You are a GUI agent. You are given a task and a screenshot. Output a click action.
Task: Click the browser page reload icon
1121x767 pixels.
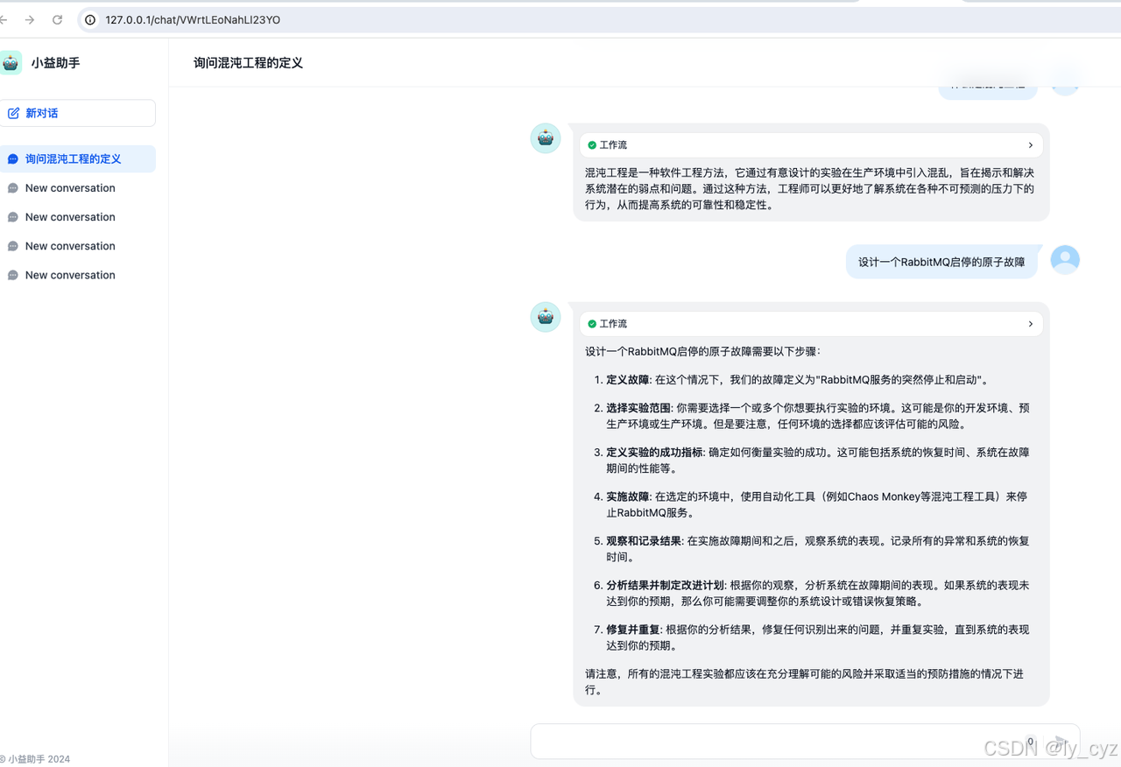(x=57, y=18)
